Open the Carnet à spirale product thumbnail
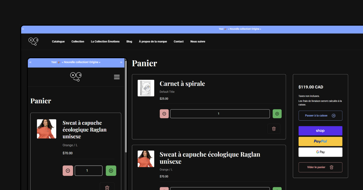The image size is (363, 190). 146,88
